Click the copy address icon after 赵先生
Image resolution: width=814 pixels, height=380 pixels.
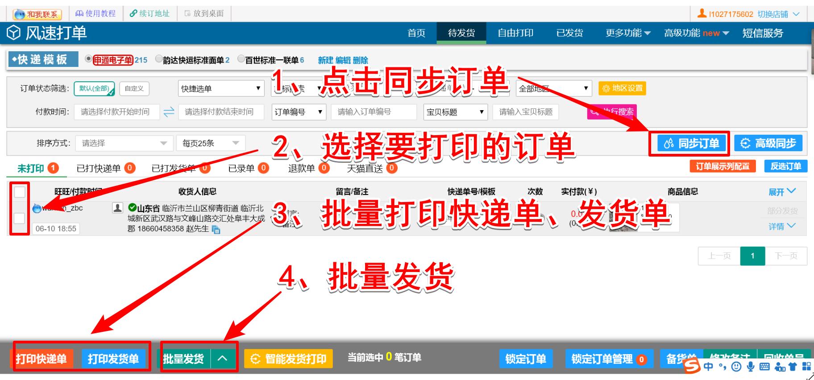pyautogui.click(x=216, y=229)
